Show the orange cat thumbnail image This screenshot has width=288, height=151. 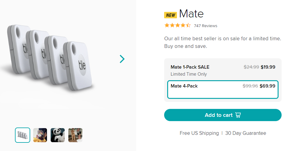tap(75, 135)
